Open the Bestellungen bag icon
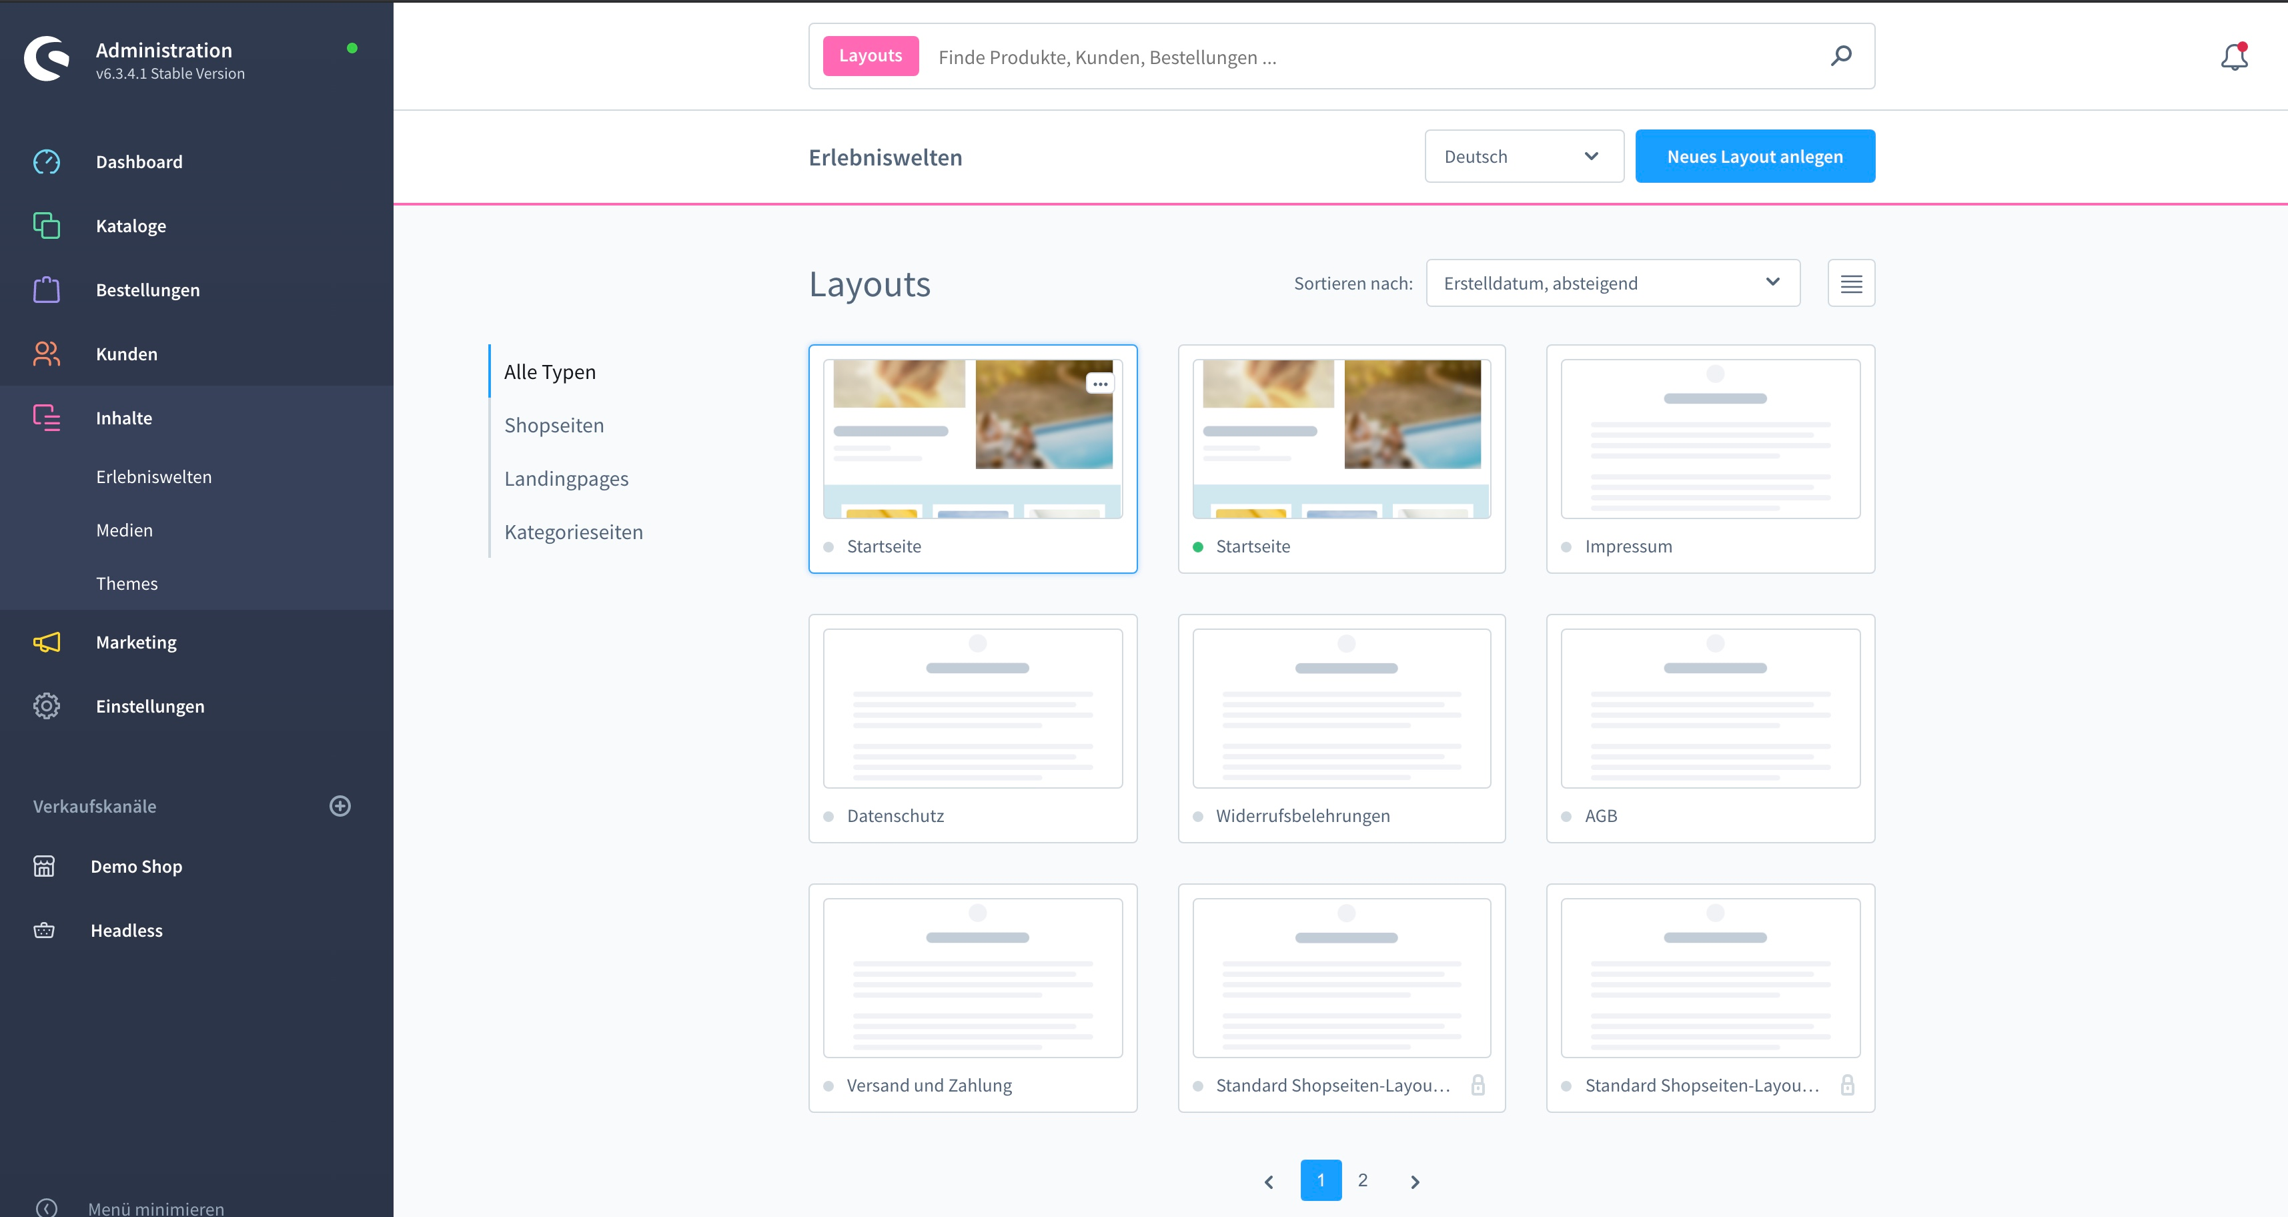The image size is (2288, 1217). [46, 290]
